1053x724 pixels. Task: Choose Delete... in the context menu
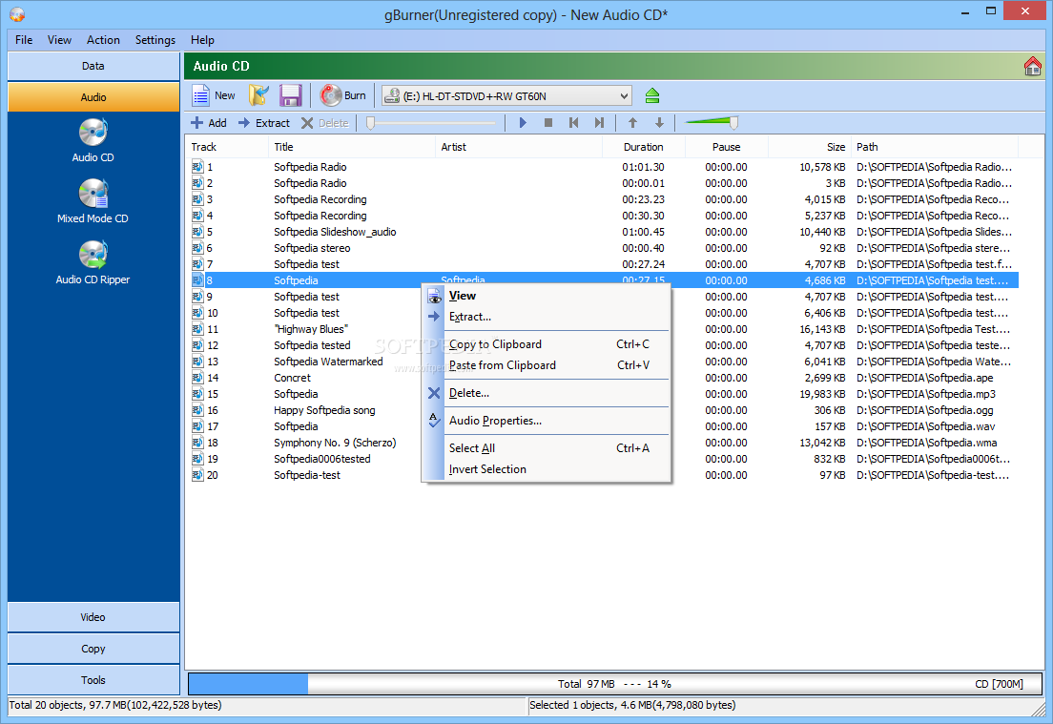pos(547,393)
